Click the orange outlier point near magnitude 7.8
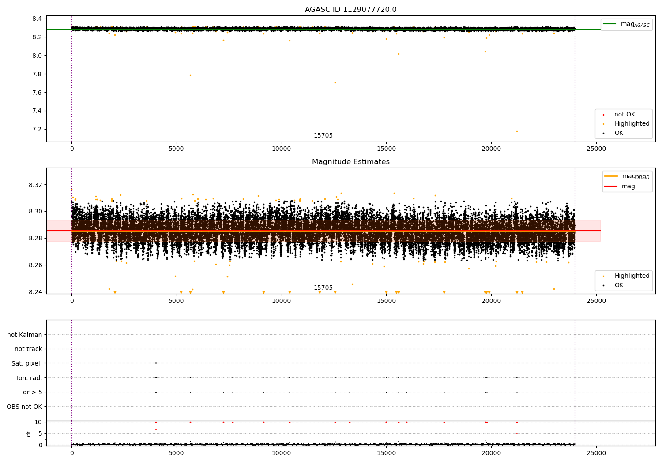This screenshot has height=463, width=662. [x=190, y=75]
